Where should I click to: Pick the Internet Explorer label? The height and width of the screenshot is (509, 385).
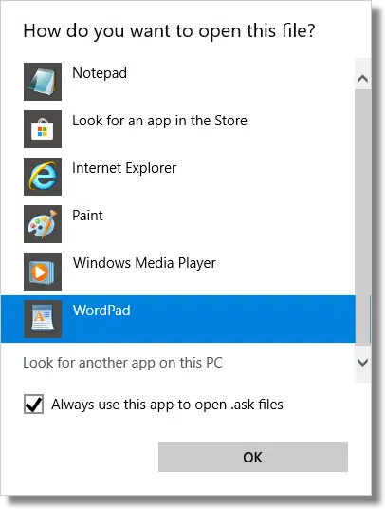[x=124, y=168]
